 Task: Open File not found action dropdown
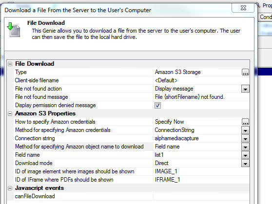pos(245,89)
